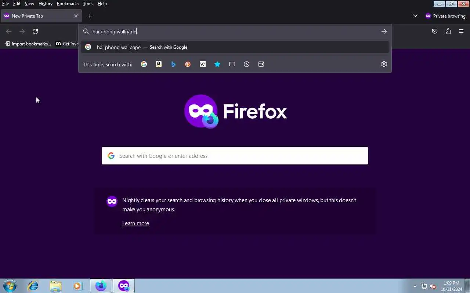Search in Bookmarks star icon
This screenshot has width=470, height=293.
click(x=217, y=64)
